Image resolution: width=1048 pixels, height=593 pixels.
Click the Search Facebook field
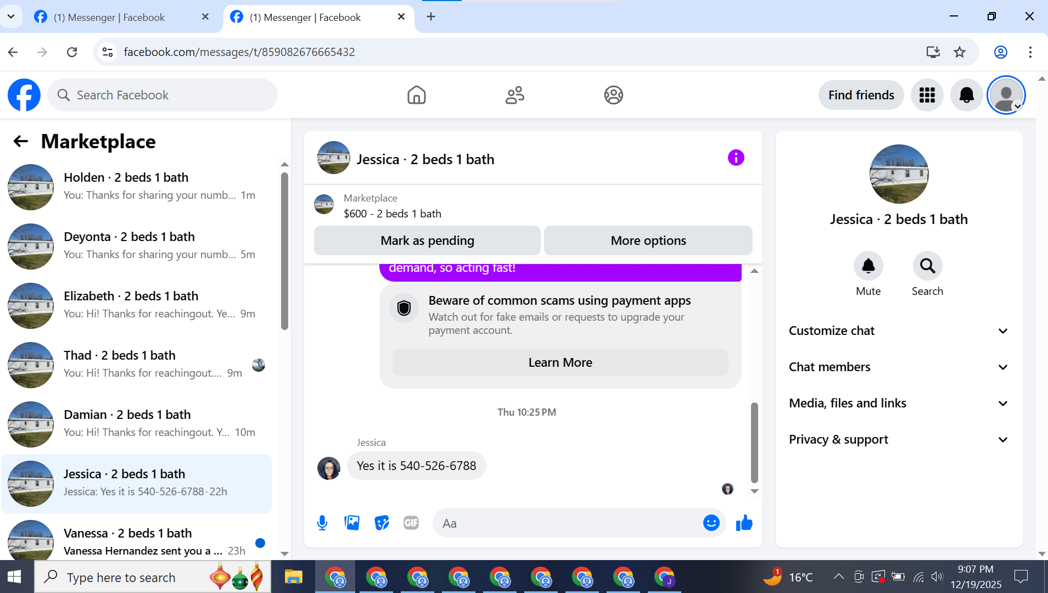[162, 95]
